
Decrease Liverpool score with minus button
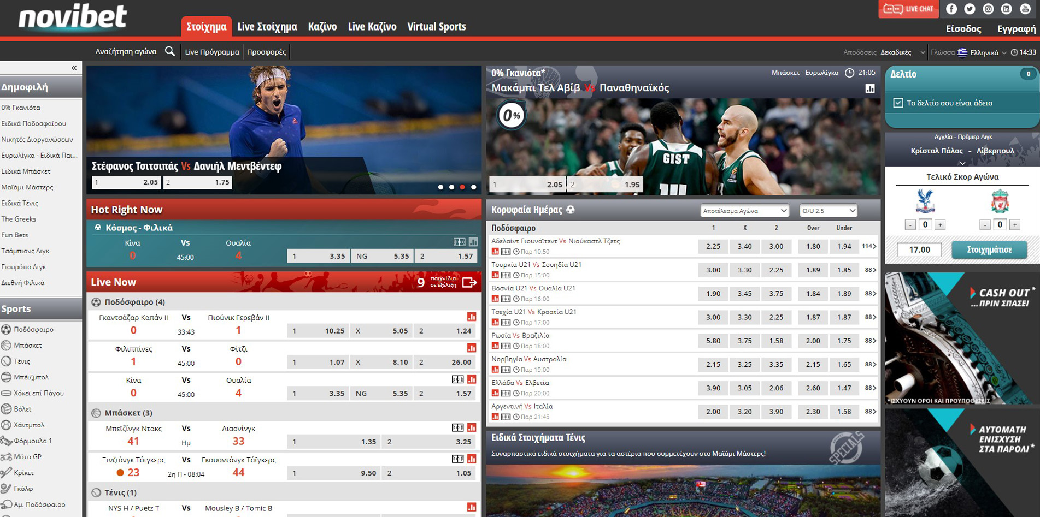(985, 225)
